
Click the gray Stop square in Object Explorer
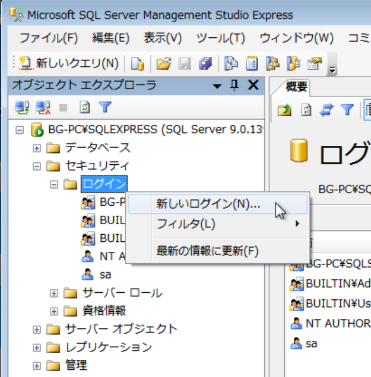64,108
